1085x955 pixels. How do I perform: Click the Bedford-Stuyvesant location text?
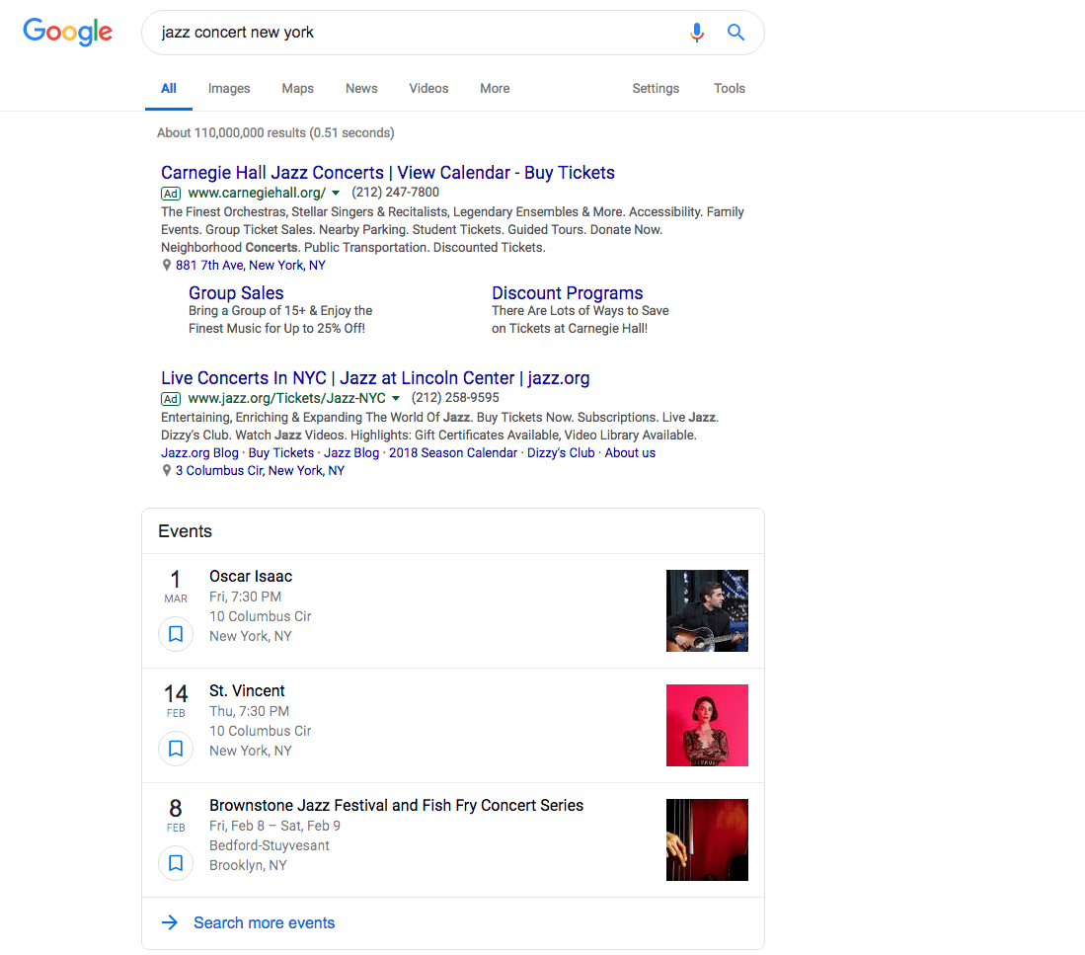[270, 845]
